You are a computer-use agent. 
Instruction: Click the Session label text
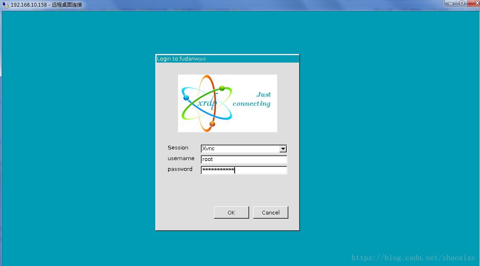click(x=178, y=148)
